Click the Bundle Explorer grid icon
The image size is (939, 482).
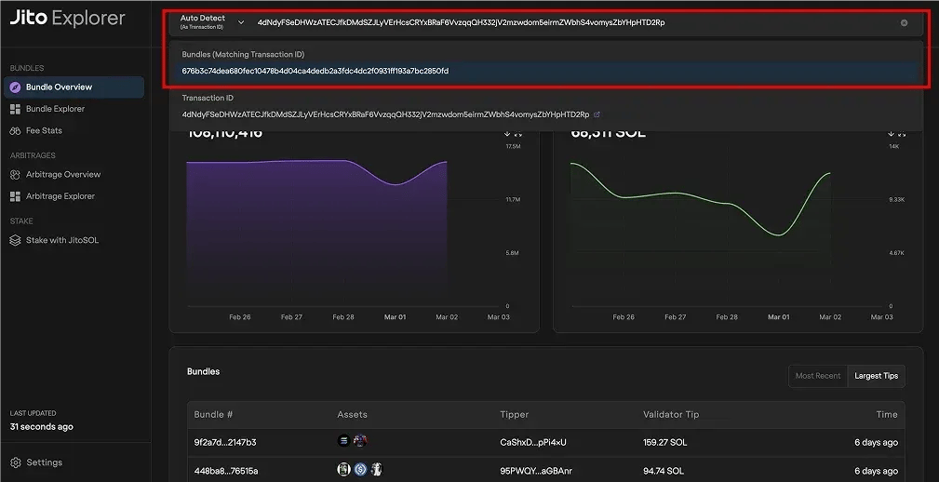coord(16,109)
